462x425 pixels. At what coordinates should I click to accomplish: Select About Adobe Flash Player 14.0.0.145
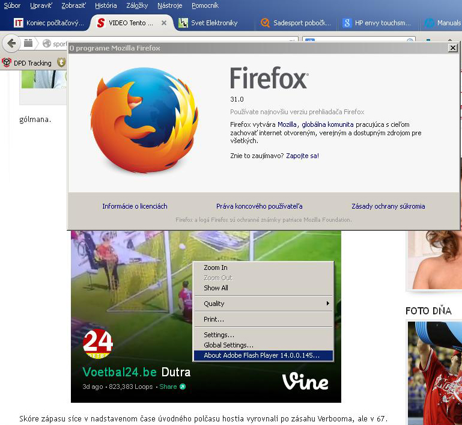pyautogui.click(x=263, y=355)
